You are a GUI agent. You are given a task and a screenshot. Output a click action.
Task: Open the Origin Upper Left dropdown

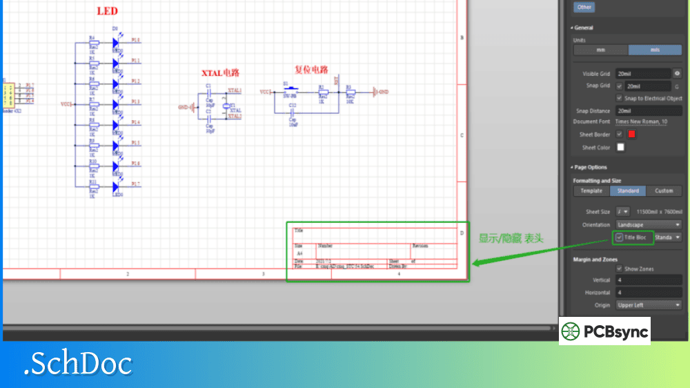[x=649, y=305]
